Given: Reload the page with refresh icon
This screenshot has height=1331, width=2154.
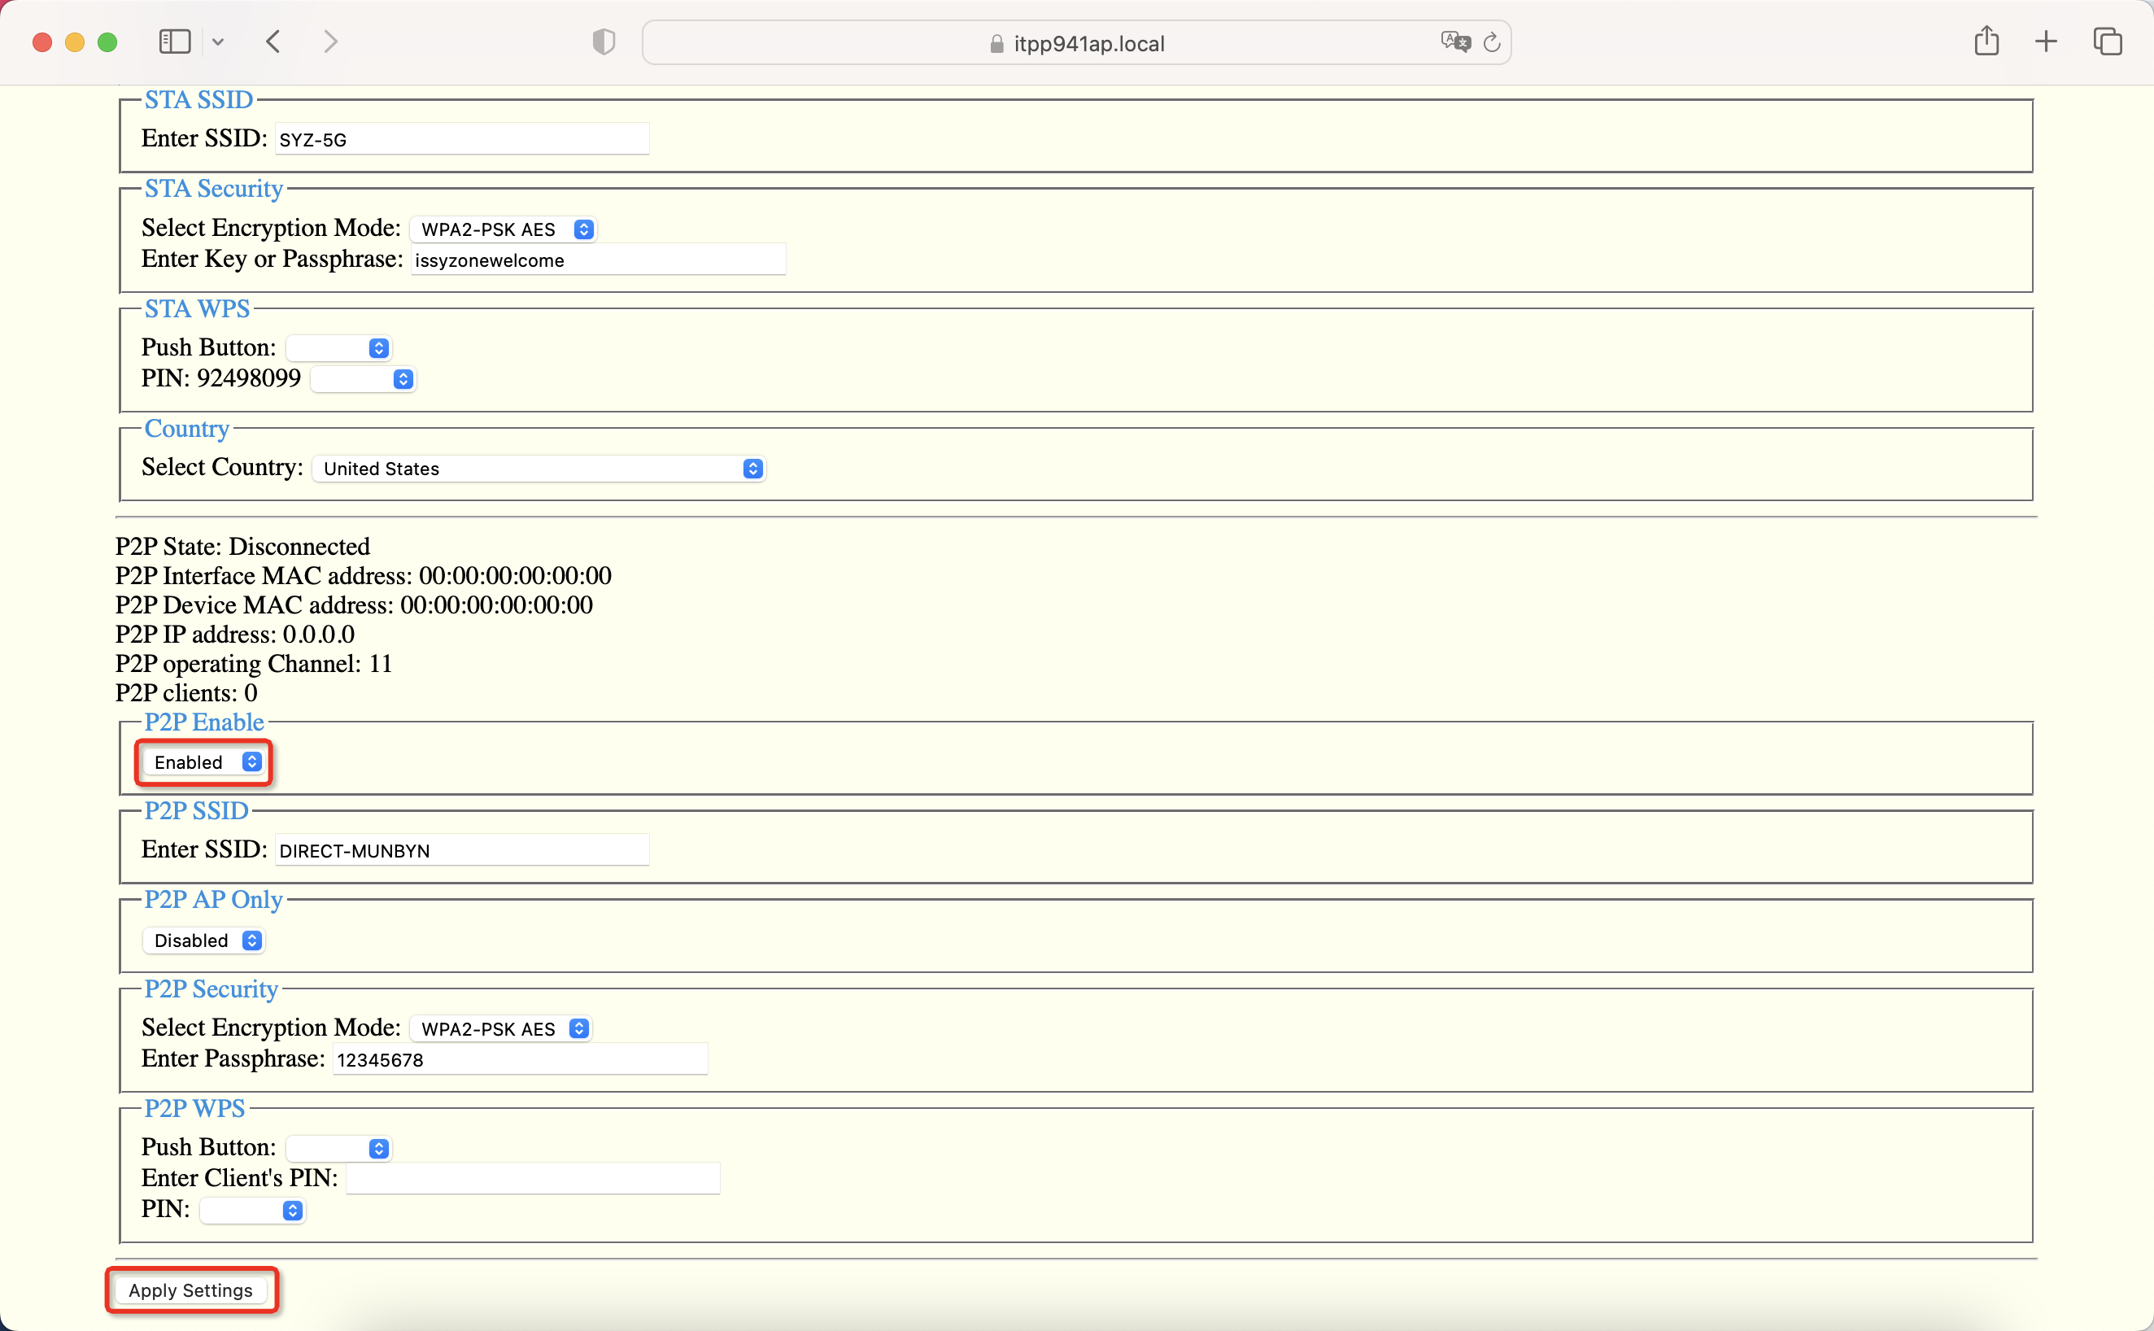Looking at the screenshot, I should (x=1491, y=42).
